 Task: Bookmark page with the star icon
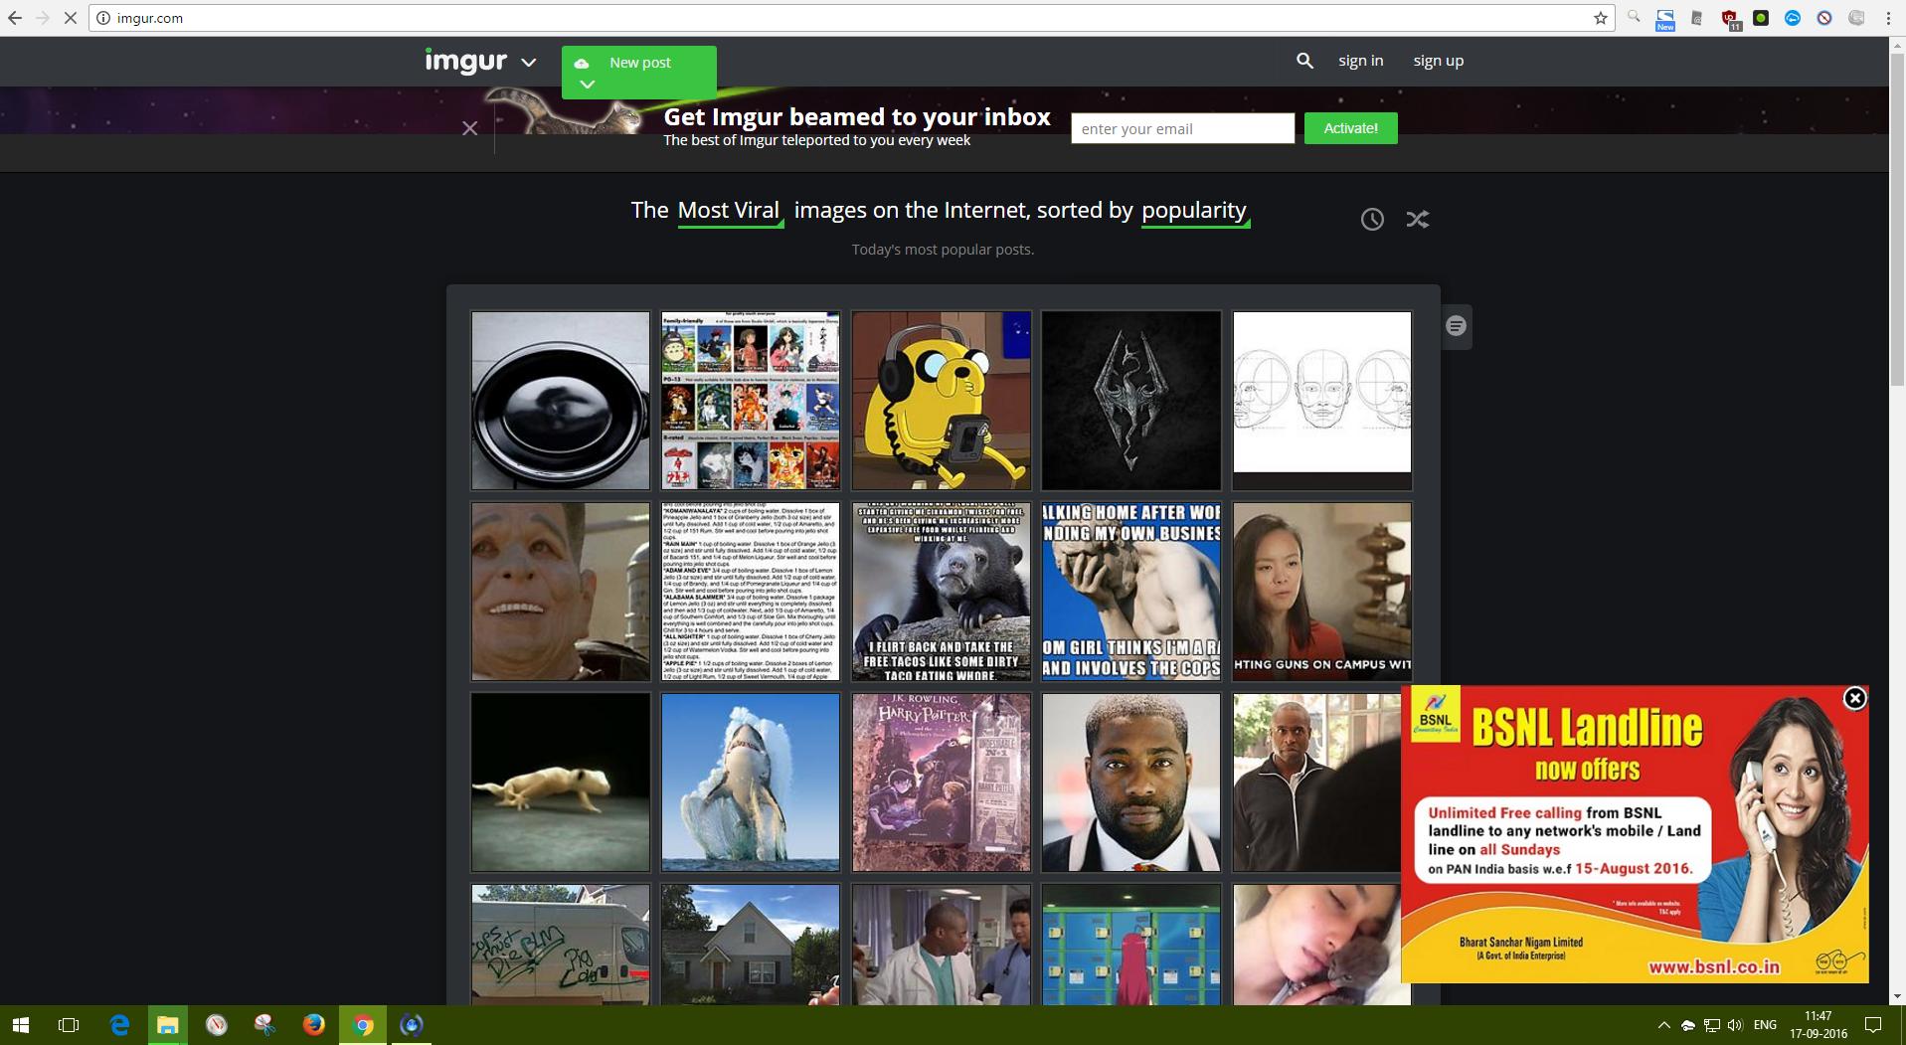[x=1600, y=18]
